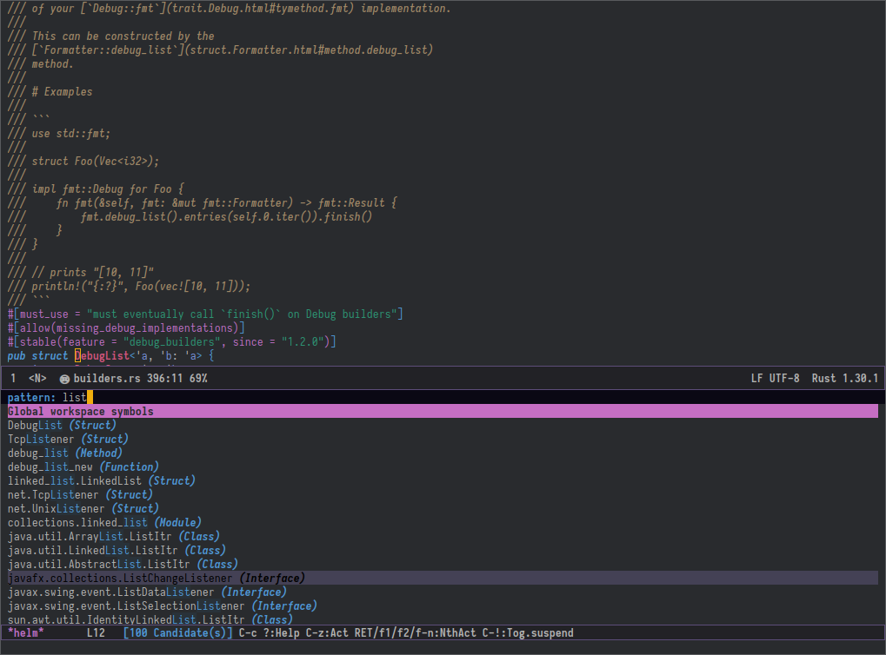
Task: Click the pub keyword before struct
Action: (x=17, y=356)
